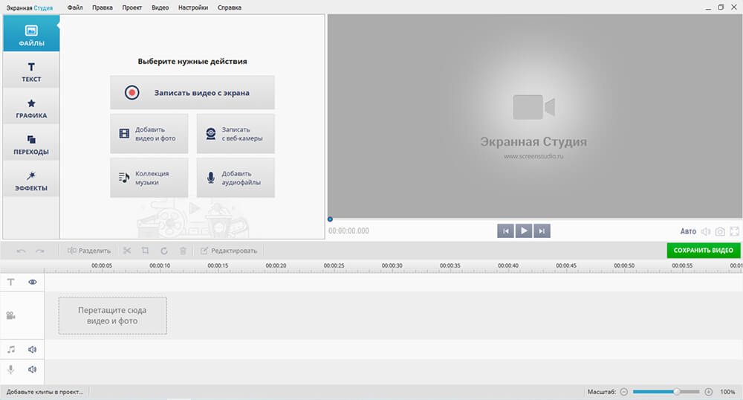The width and height of the screenshot is (743, 400).
Task: Open the Справка menu
Action: click(x=230, y=7)
